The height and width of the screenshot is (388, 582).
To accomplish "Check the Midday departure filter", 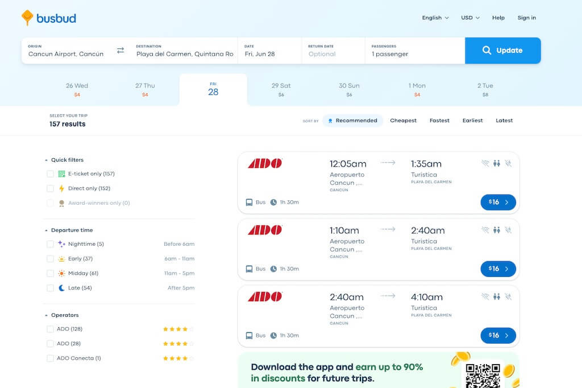I will pos(50,273).
